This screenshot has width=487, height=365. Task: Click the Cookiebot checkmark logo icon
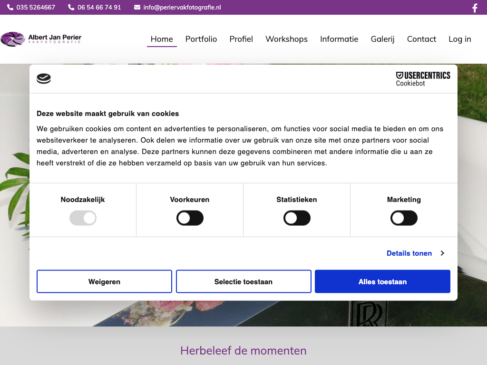pyautogui.click(x=44, y=79)
